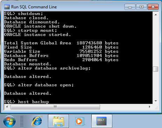
Task: Click the 'host backup' command line
Action: [x=26, y=102]
